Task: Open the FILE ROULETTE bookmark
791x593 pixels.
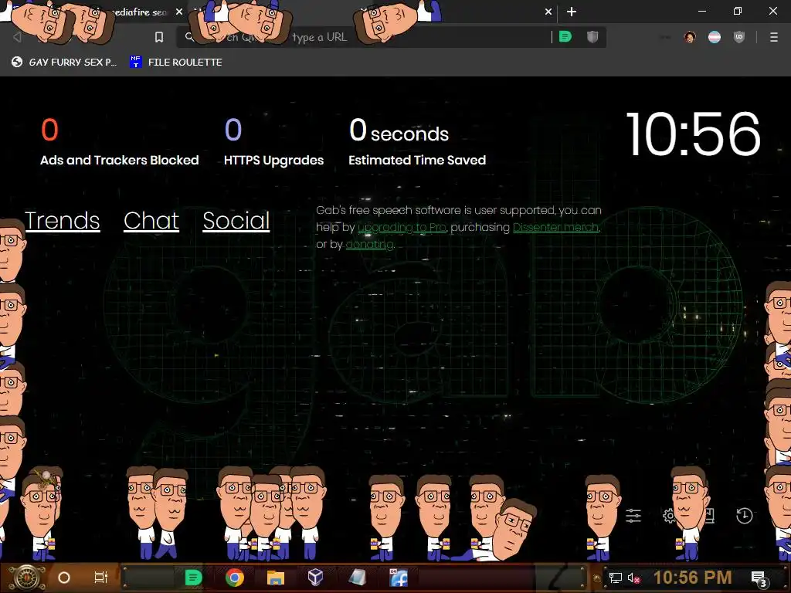Action: point(176,62)
